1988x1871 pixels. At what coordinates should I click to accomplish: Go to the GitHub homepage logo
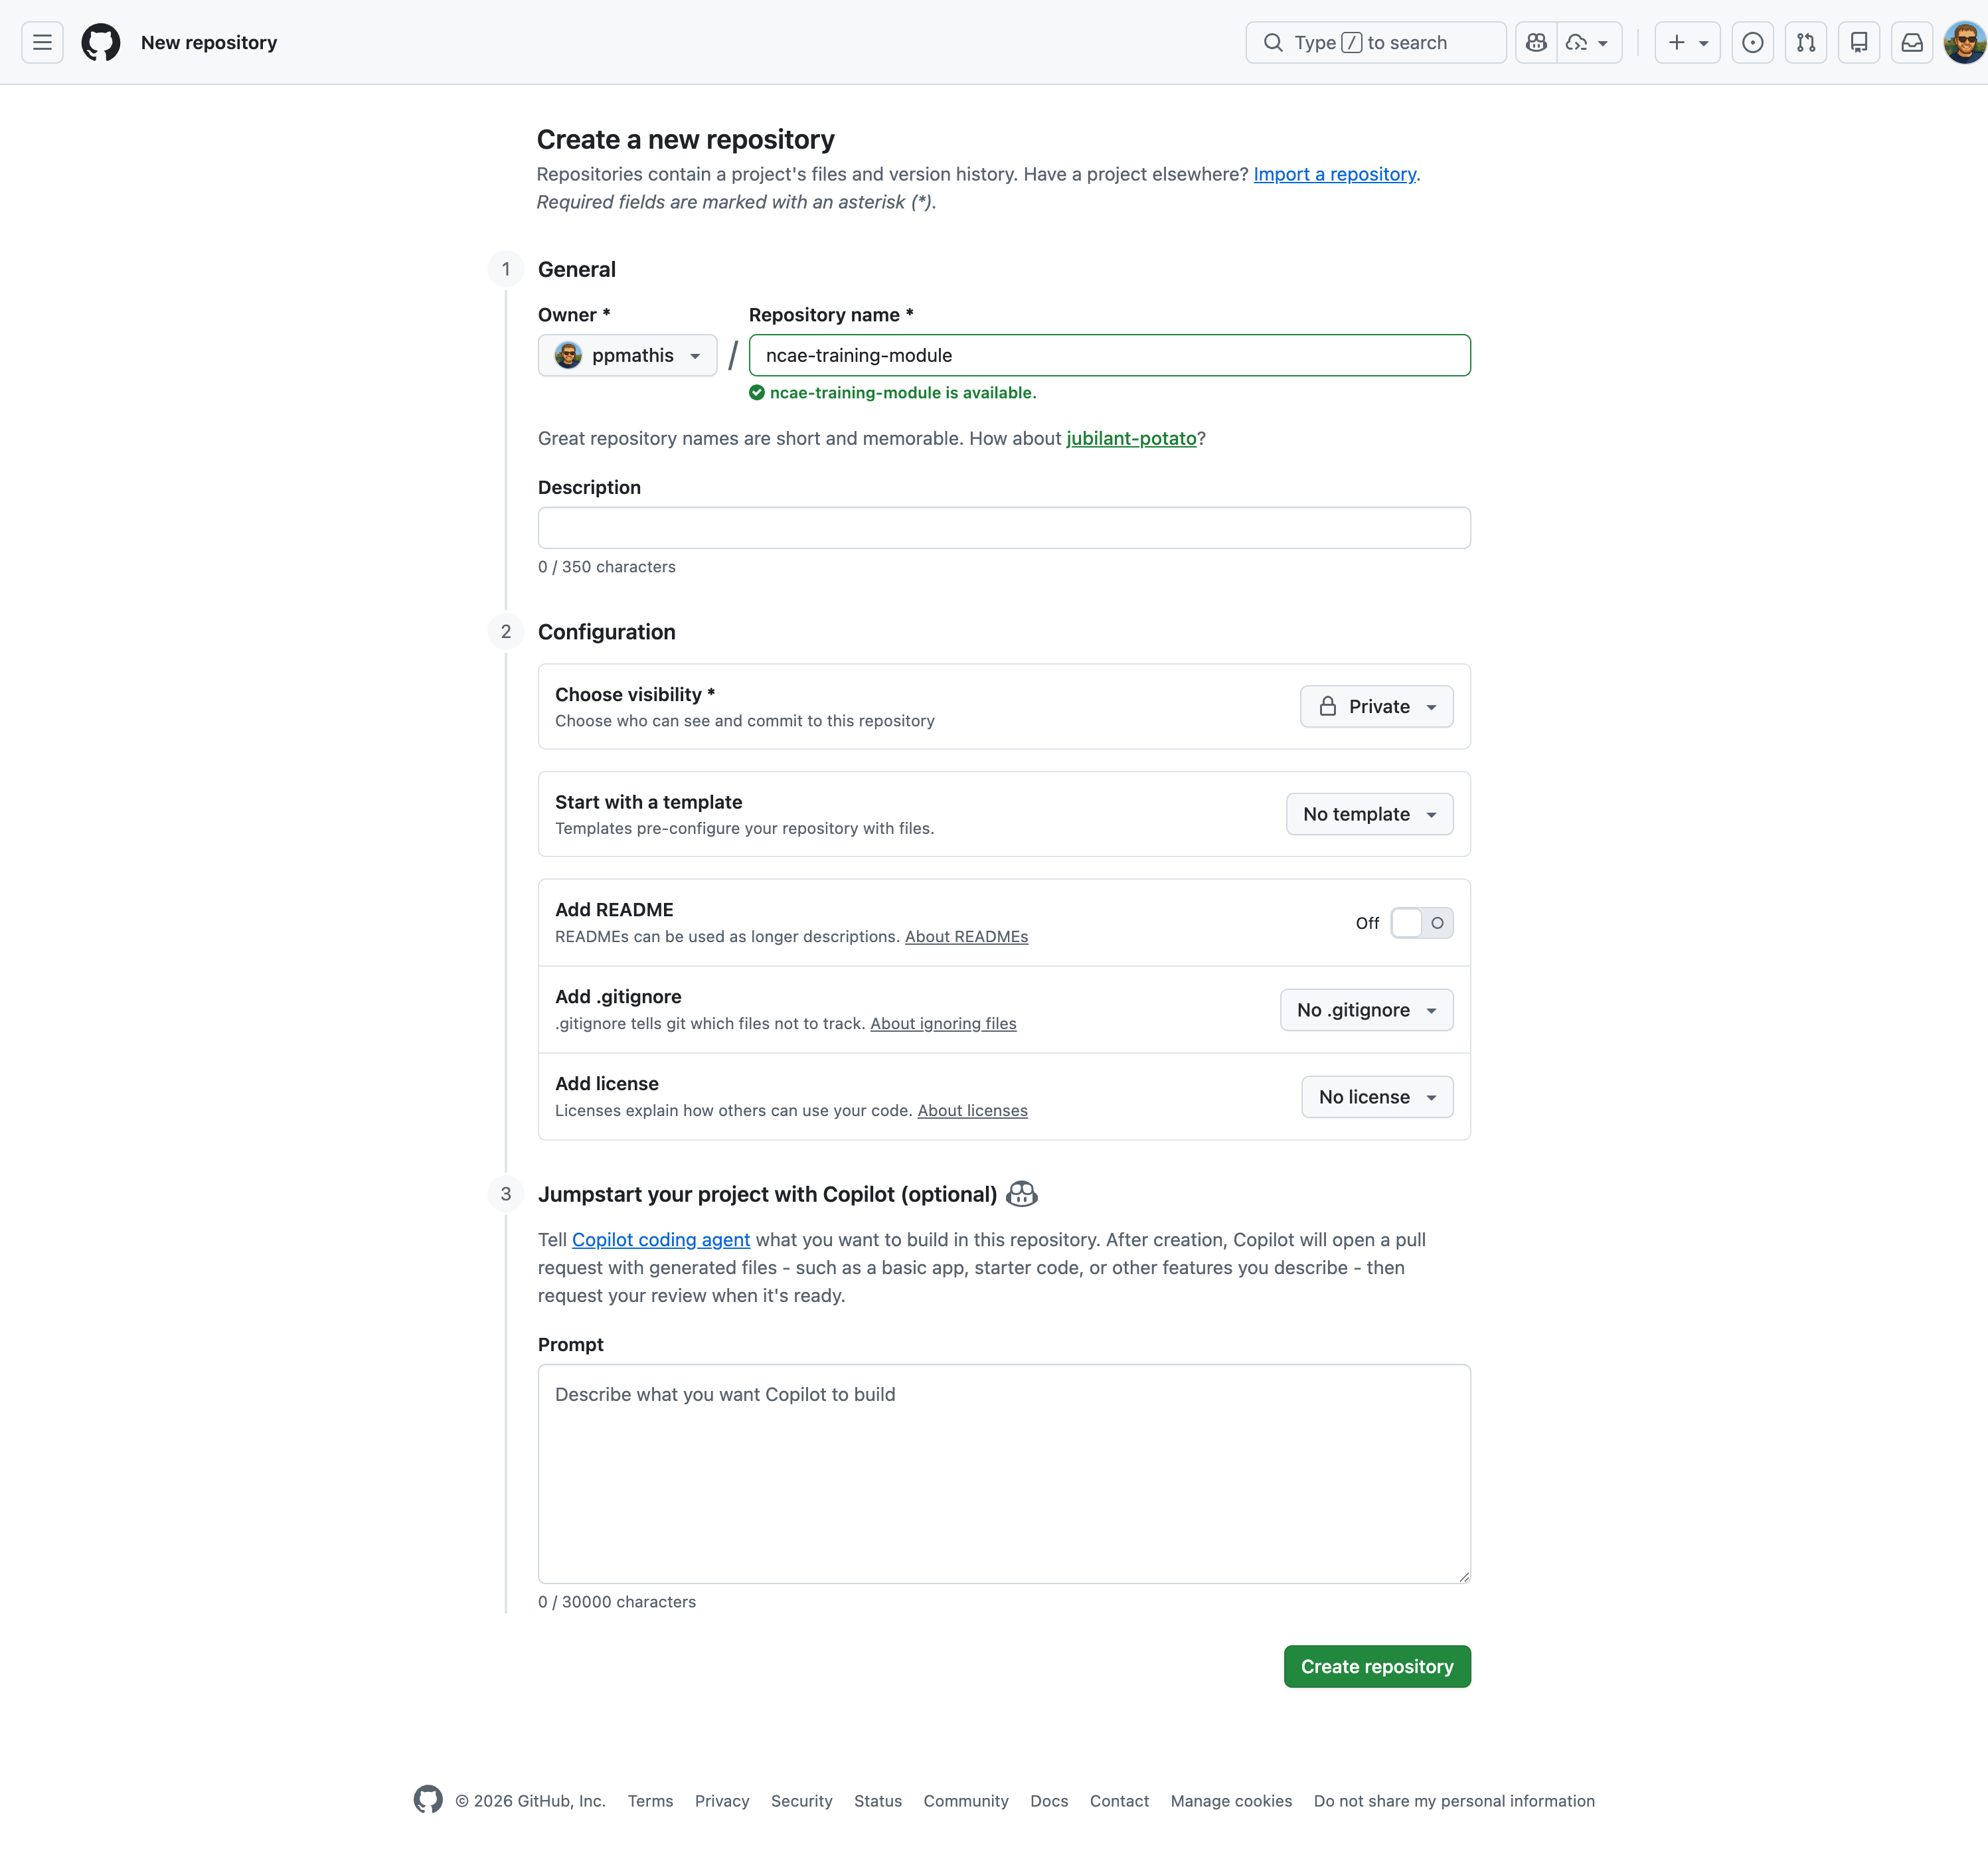point(100,42)
